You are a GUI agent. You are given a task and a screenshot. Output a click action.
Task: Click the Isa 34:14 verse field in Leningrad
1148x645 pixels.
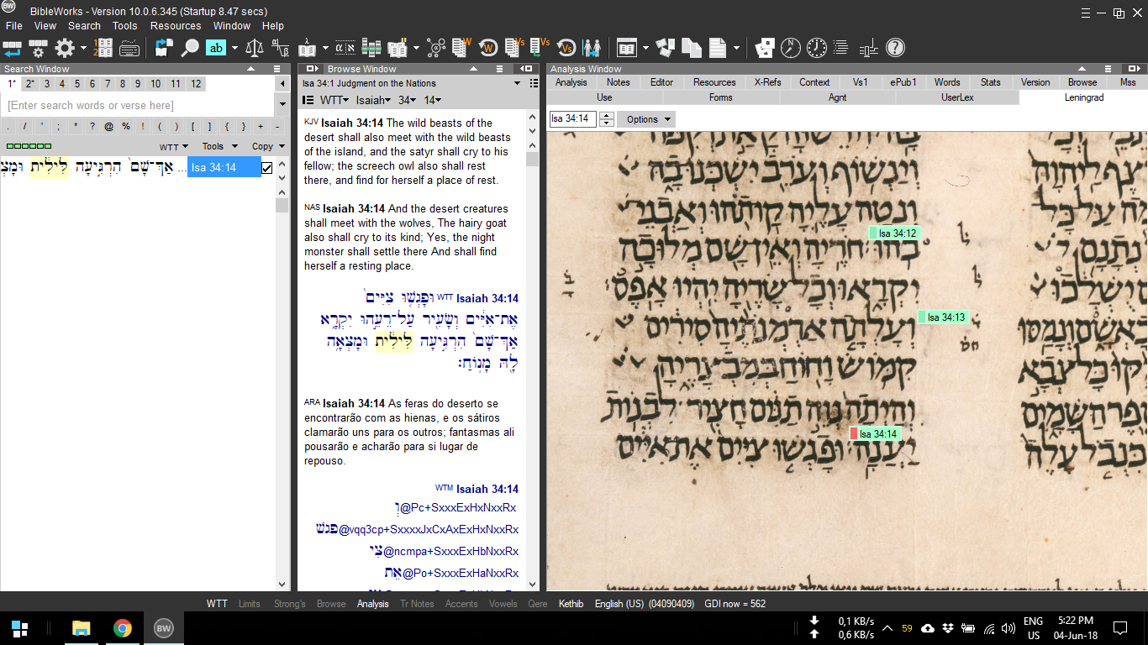point(573,119)
